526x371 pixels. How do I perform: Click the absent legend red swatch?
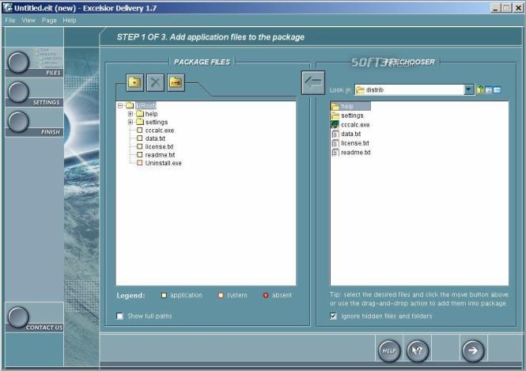(266, 296)
